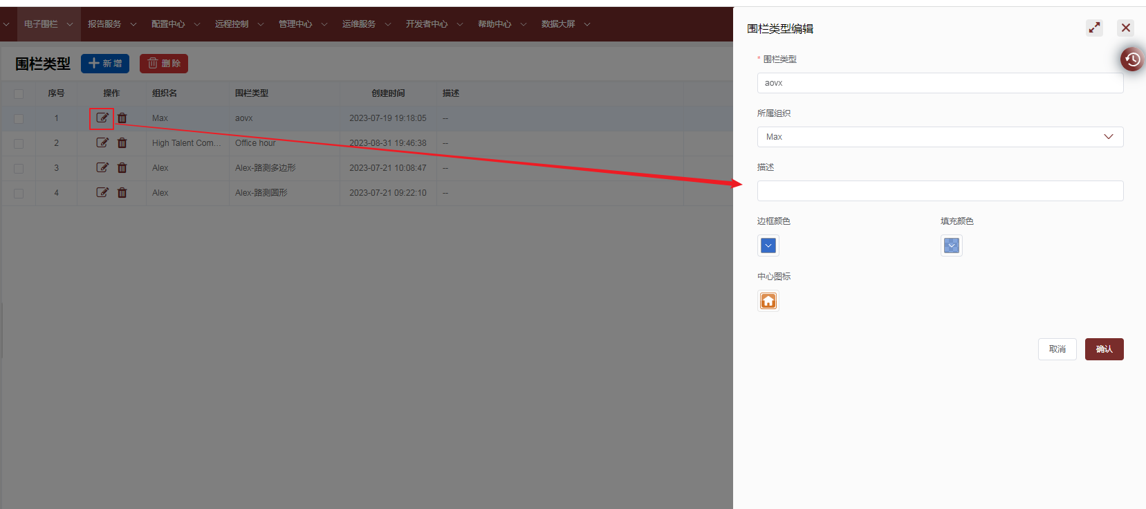Edit the Alex-路测多边形 fence type row

pyautogui.click(x=102, y=168)
